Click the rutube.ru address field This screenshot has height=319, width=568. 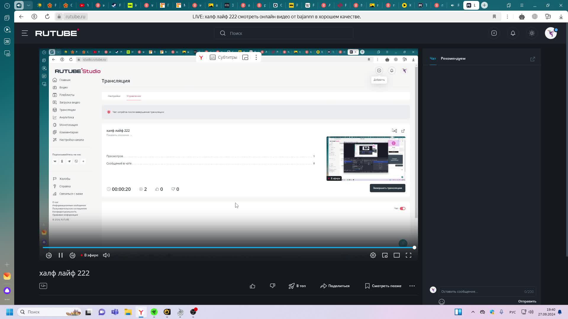click(x=75, y=17)
